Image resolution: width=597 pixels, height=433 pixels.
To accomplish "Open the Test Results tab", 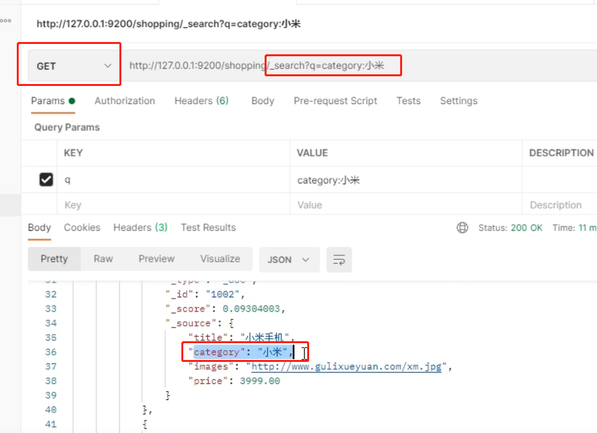I will pyautogui.click(x=208, y=227).
